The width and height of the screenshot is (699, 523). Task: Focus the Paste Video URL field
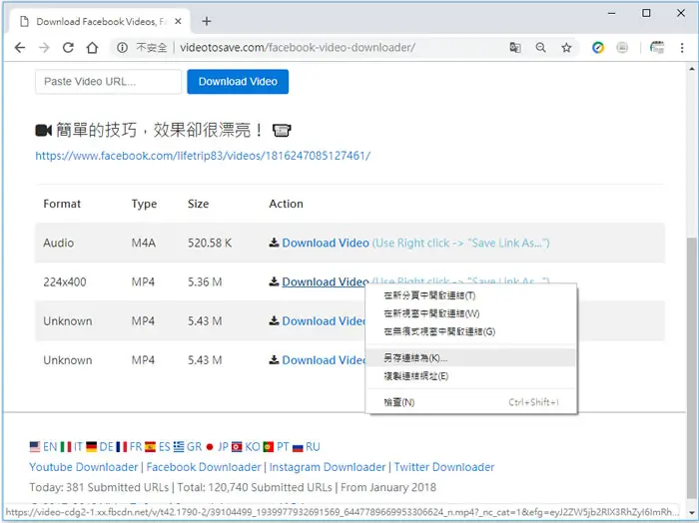point(108,82)
